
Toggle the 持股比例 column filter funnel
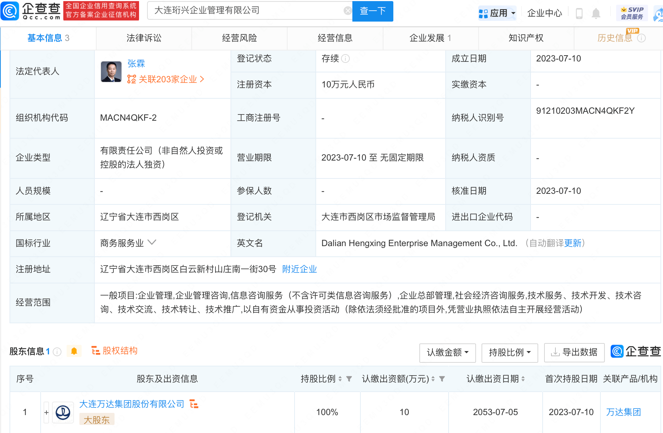pos(349,379)
